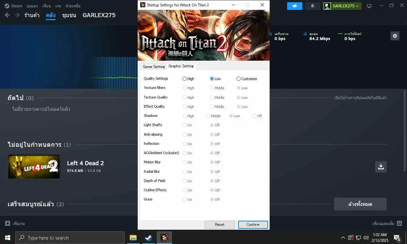407x244 pixels.
Task: Turn Grass Off option
Action: 215,200
